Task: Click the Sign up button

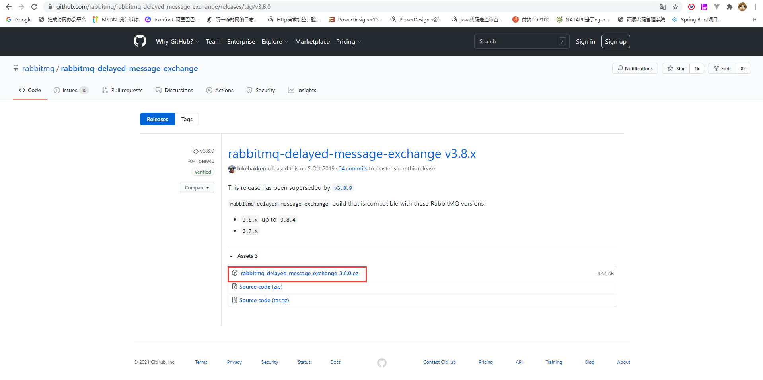Action: click(x=616, y=41)
